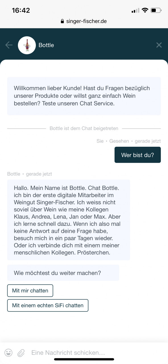Tap the back arrow in the chat header
The image size is (168, 364).
click(x=9, y=45)
